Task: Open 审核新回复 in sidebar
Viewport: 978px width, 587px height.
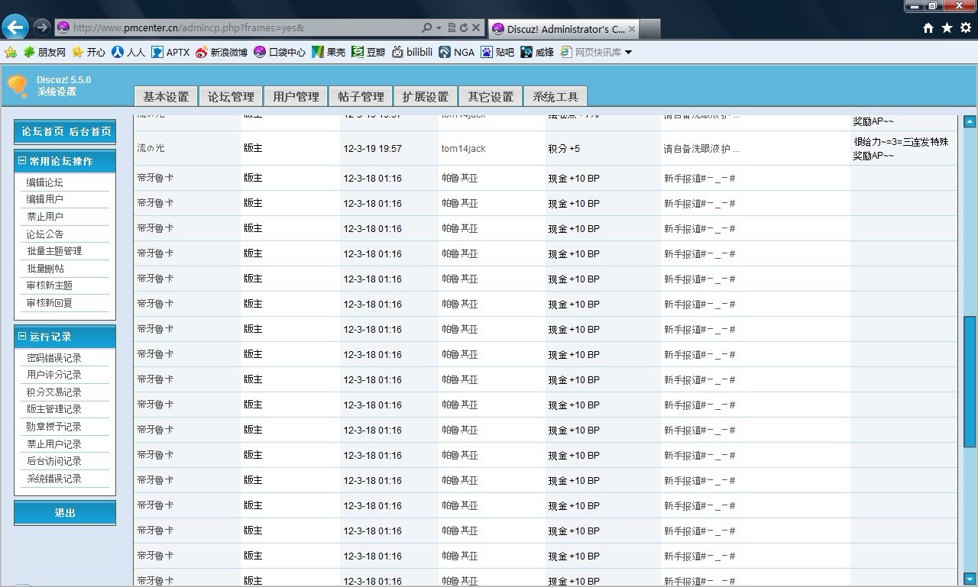Action: [50, 303]
